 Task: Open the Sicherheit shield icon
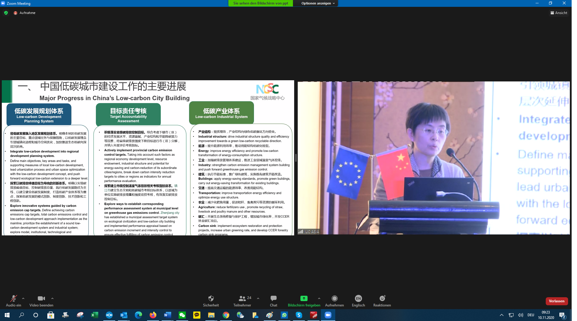point(211,298)
